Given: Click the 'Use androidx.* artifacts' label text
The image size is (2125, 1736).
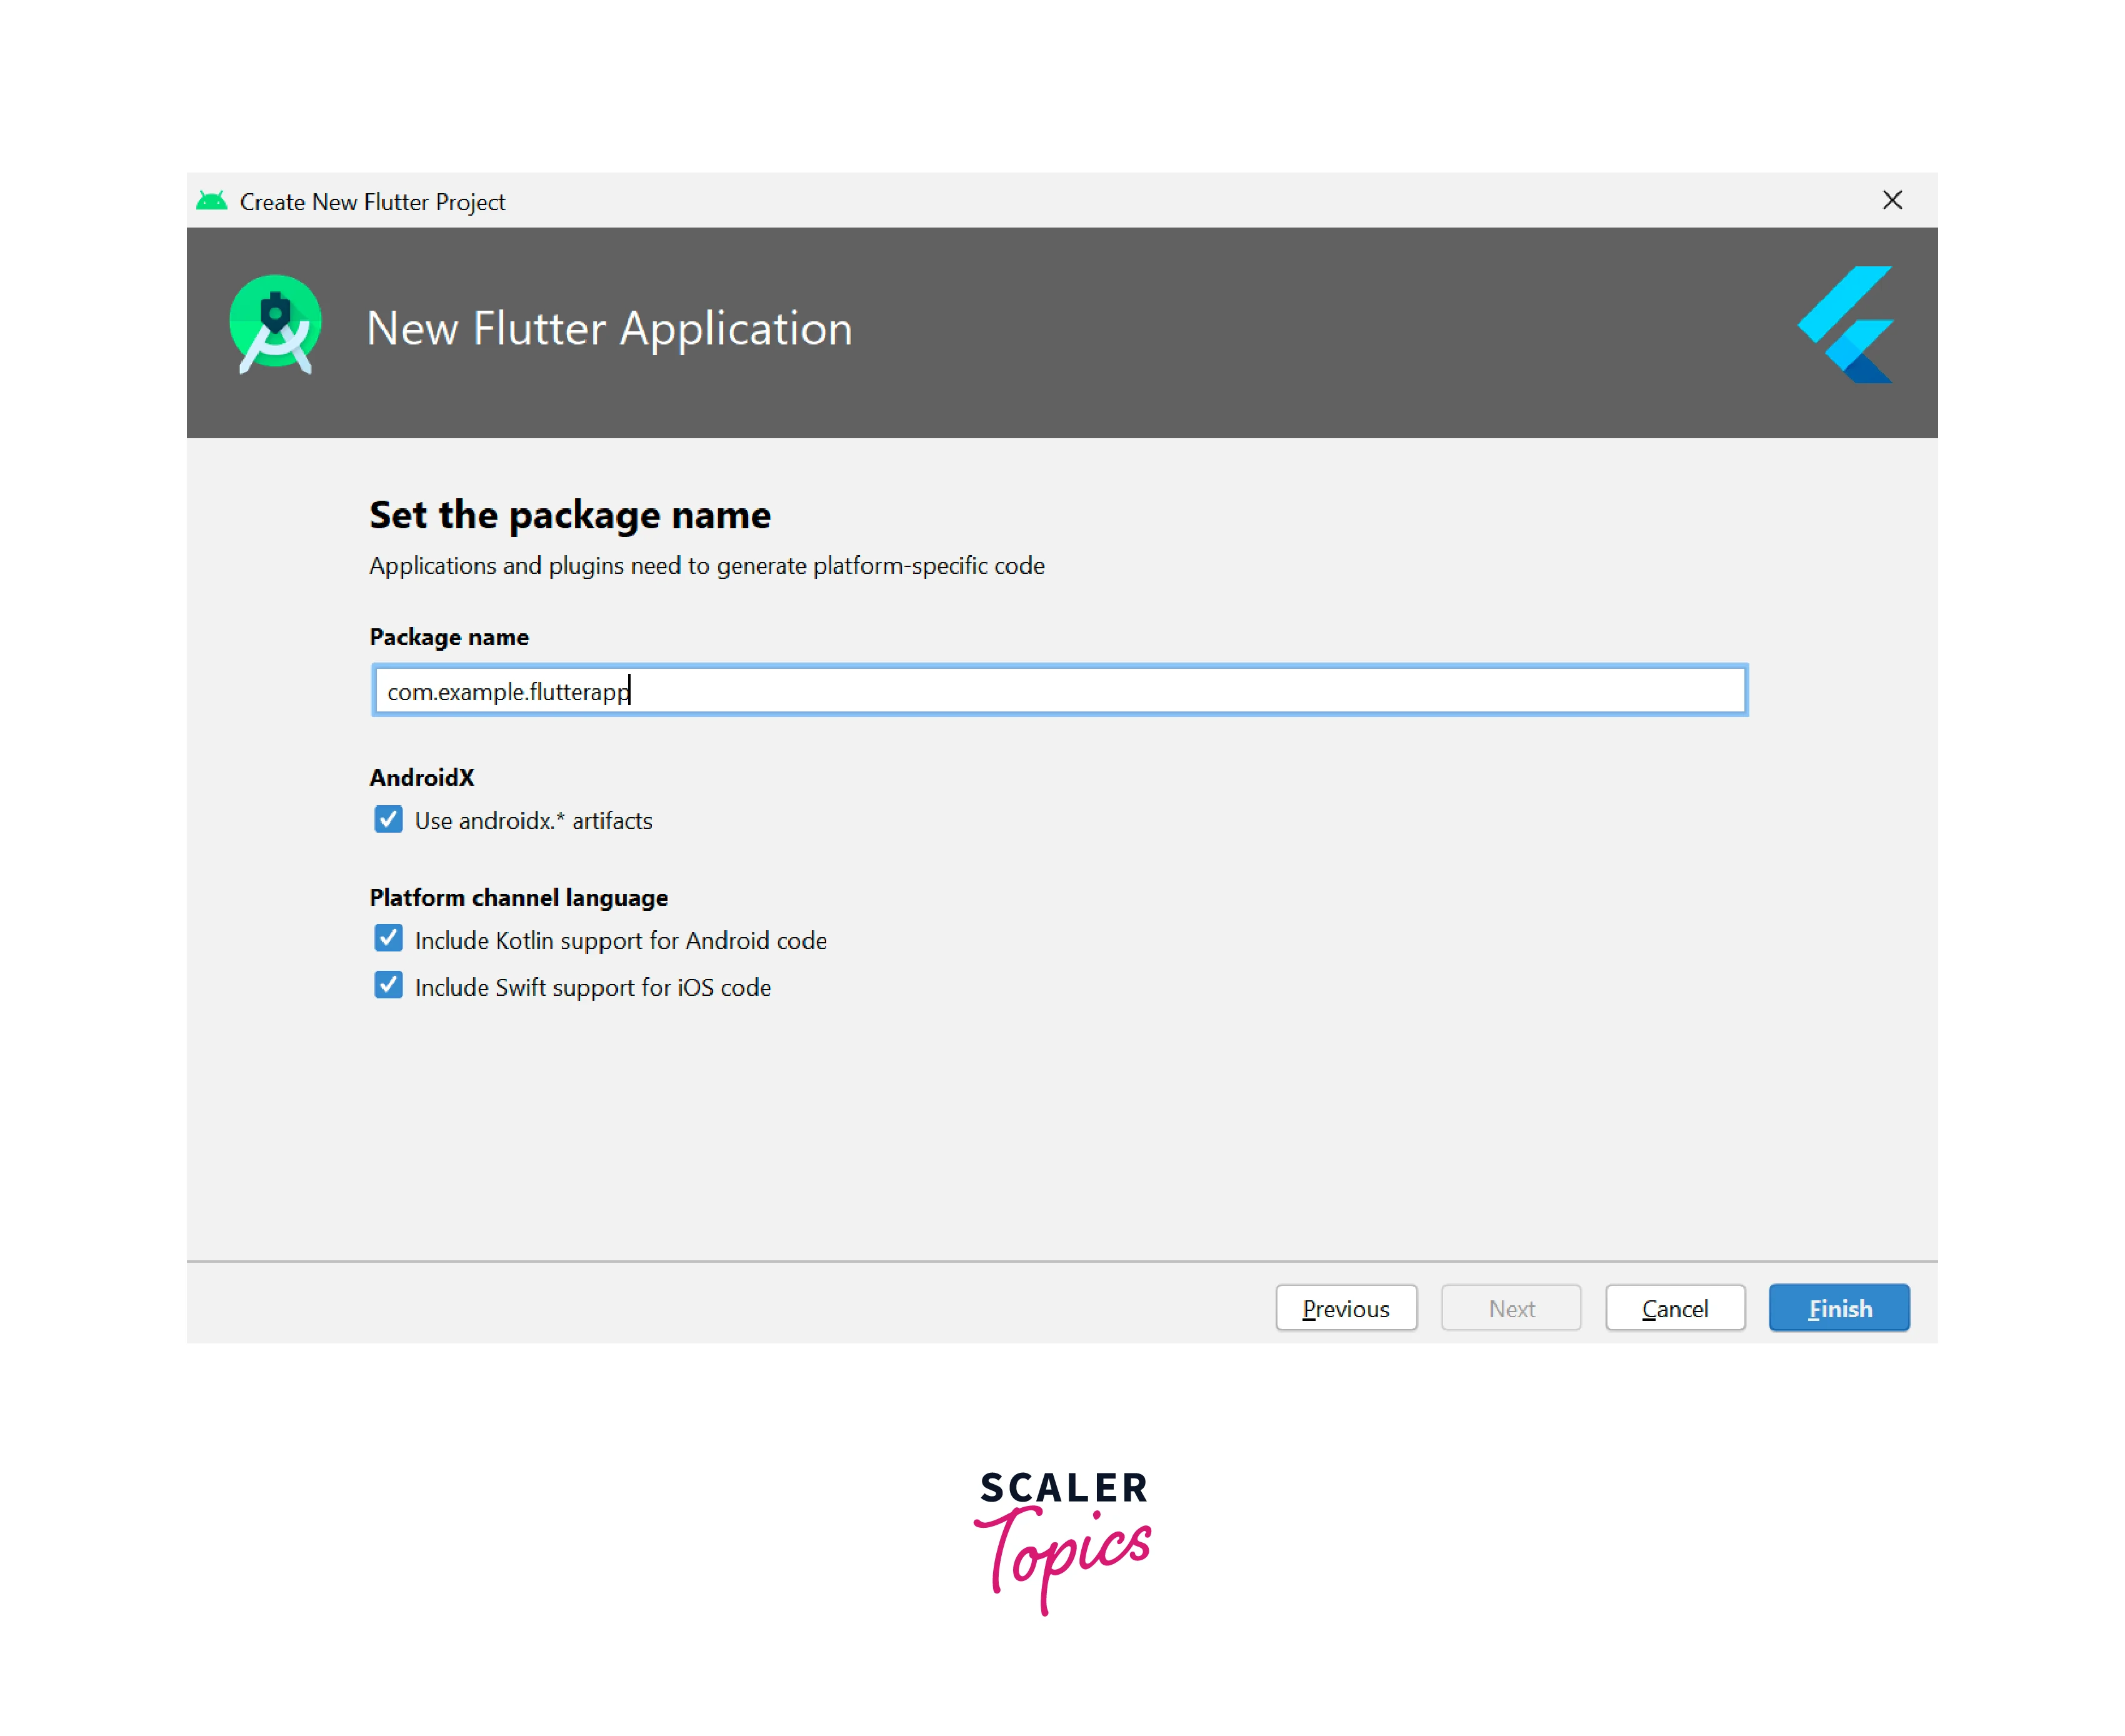Looking at the screenshot, I should pyautogui.click(x=532, y=821).
